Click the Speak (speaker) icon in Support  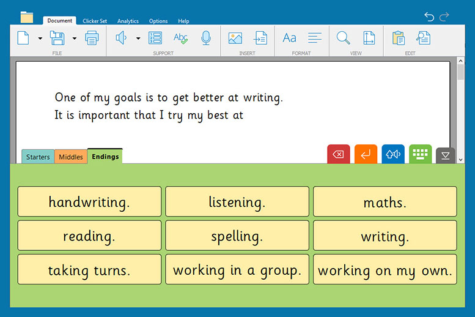[121, 38]
